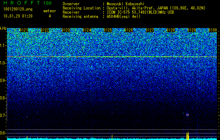220x140 pixels.
Task: Click the green echo dot below 0121
Action: click(27, 117)
